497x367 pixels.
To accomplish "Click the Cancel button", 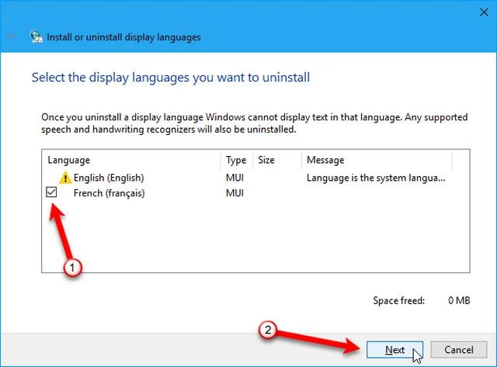I will point(459,350).
